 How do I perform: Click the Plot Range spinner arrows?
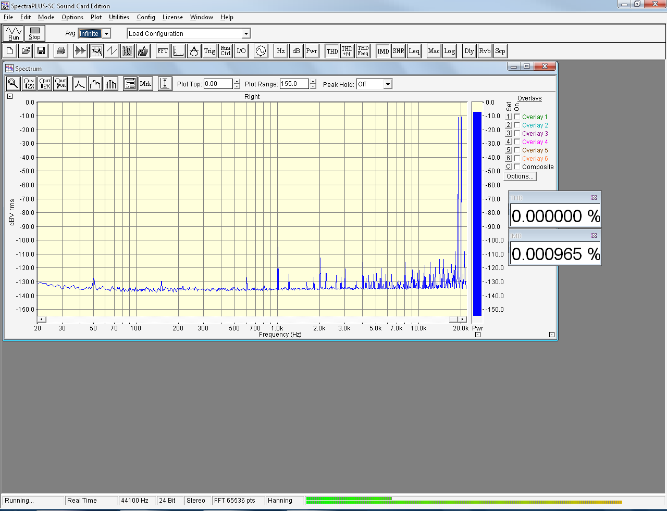tap(313, 84)
